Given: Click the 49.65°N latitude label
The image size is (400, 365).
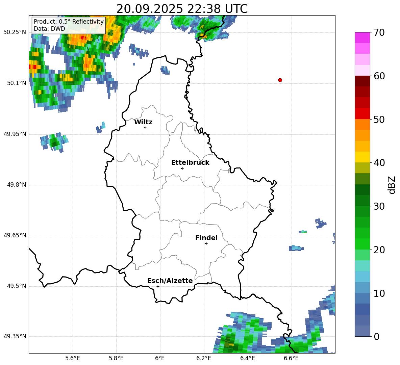Looking at the screenshot, I should (15, 235).
